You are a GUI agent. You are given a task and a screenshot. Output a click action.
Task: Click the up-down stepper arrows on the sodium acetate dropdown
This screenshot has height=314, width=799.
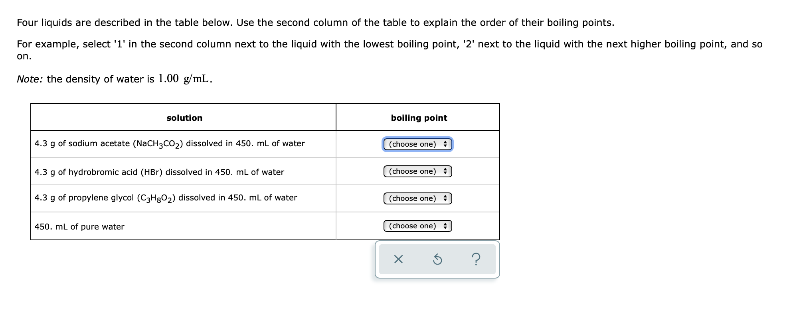pyautogui.click(x=445, y=144)
